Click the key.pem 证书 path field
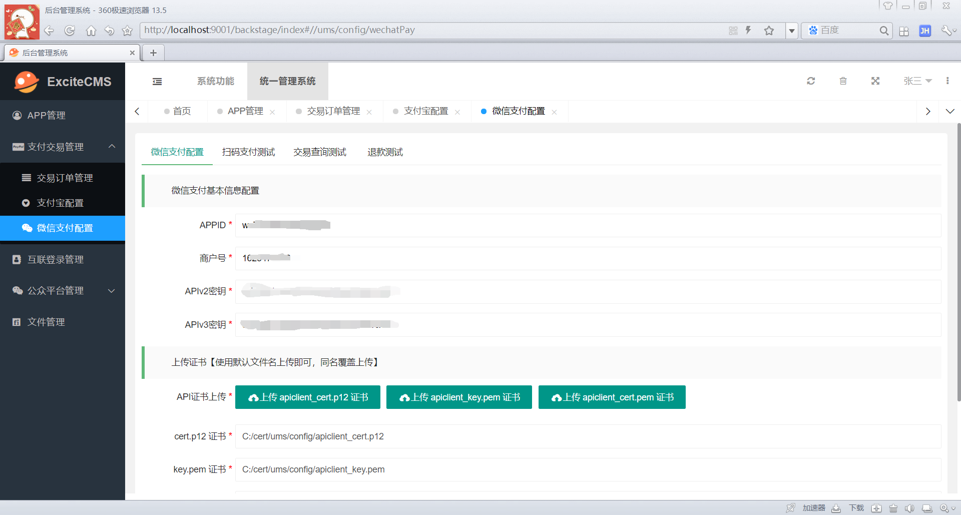Screen dimensions: 961x515 588,469
